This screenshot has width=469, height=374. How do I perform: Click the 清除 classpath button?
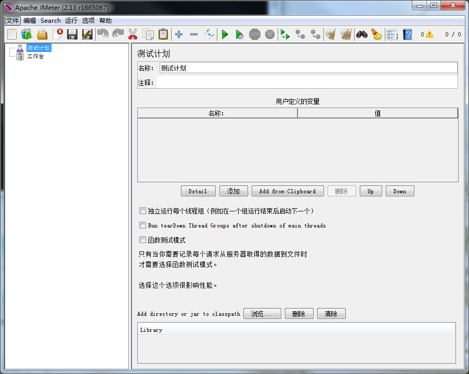[331, 314]
